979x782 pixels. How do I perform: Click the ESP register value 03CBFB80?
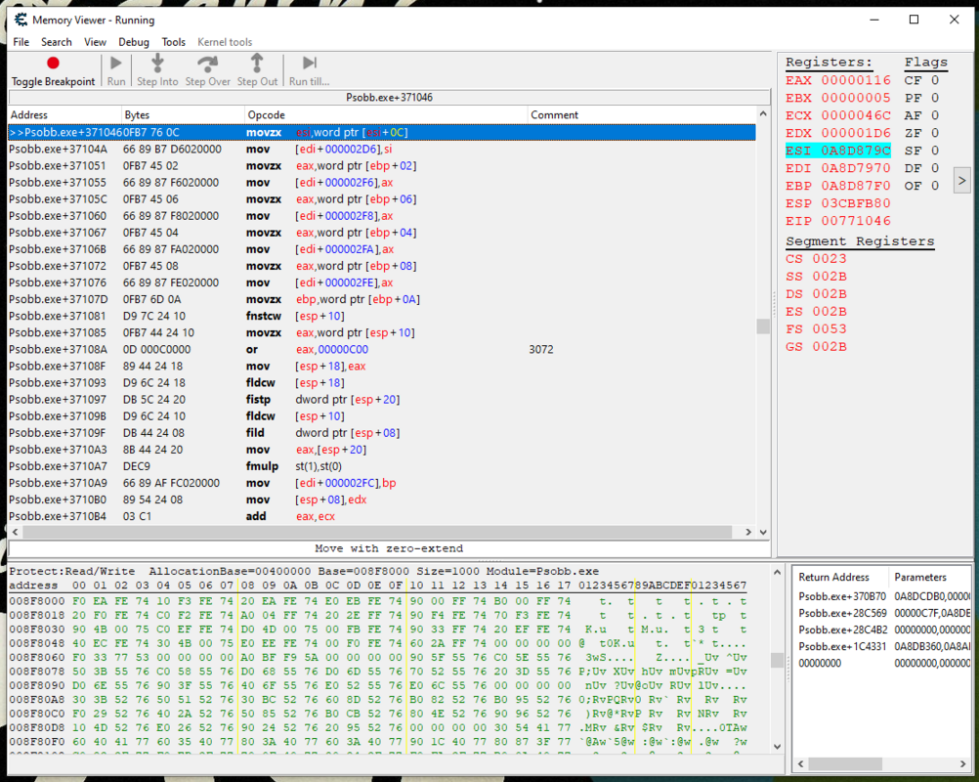tap(856, 203)
